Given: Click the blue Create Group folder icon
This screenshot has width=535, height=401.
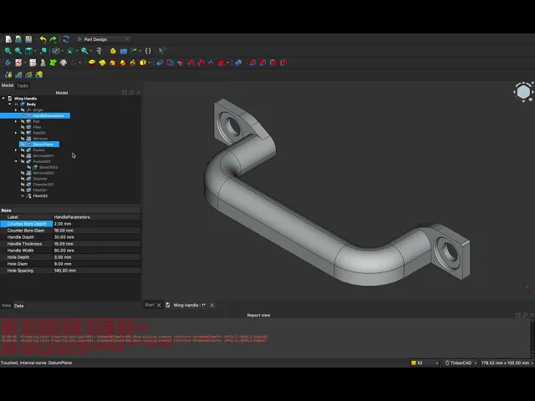Looking at the screenshot, I should point(124,51).
